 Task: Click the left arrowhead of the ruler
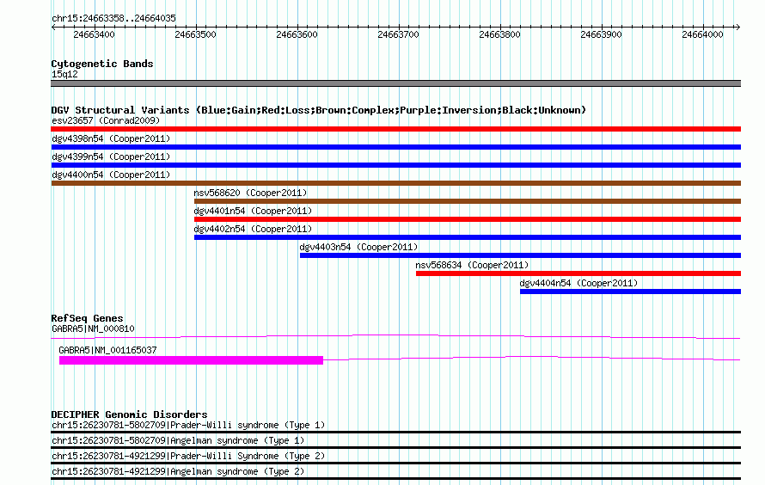click(x=53, y=27)
